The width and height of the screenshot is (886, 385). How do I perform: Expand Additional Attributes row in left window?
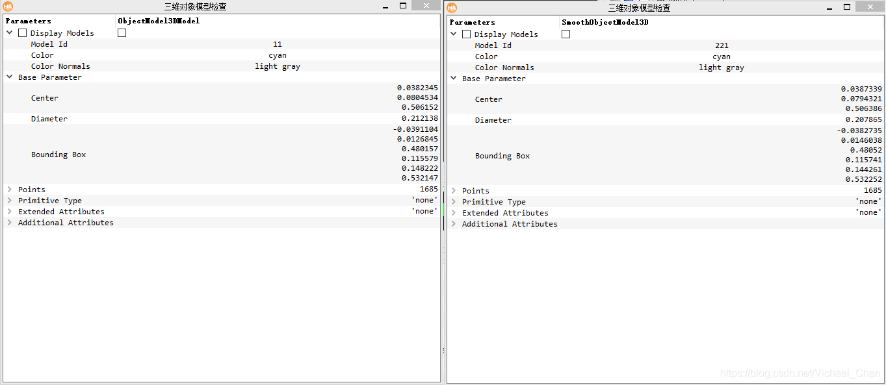(x=10, y=222)
